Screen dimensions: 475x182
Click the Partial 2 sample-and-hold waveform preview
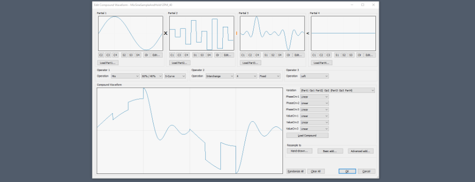(x=202, y=33)
